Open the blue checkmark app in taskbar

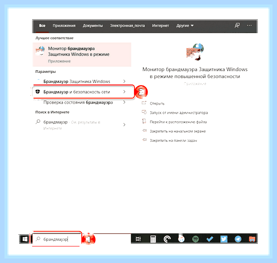[210, 239]
